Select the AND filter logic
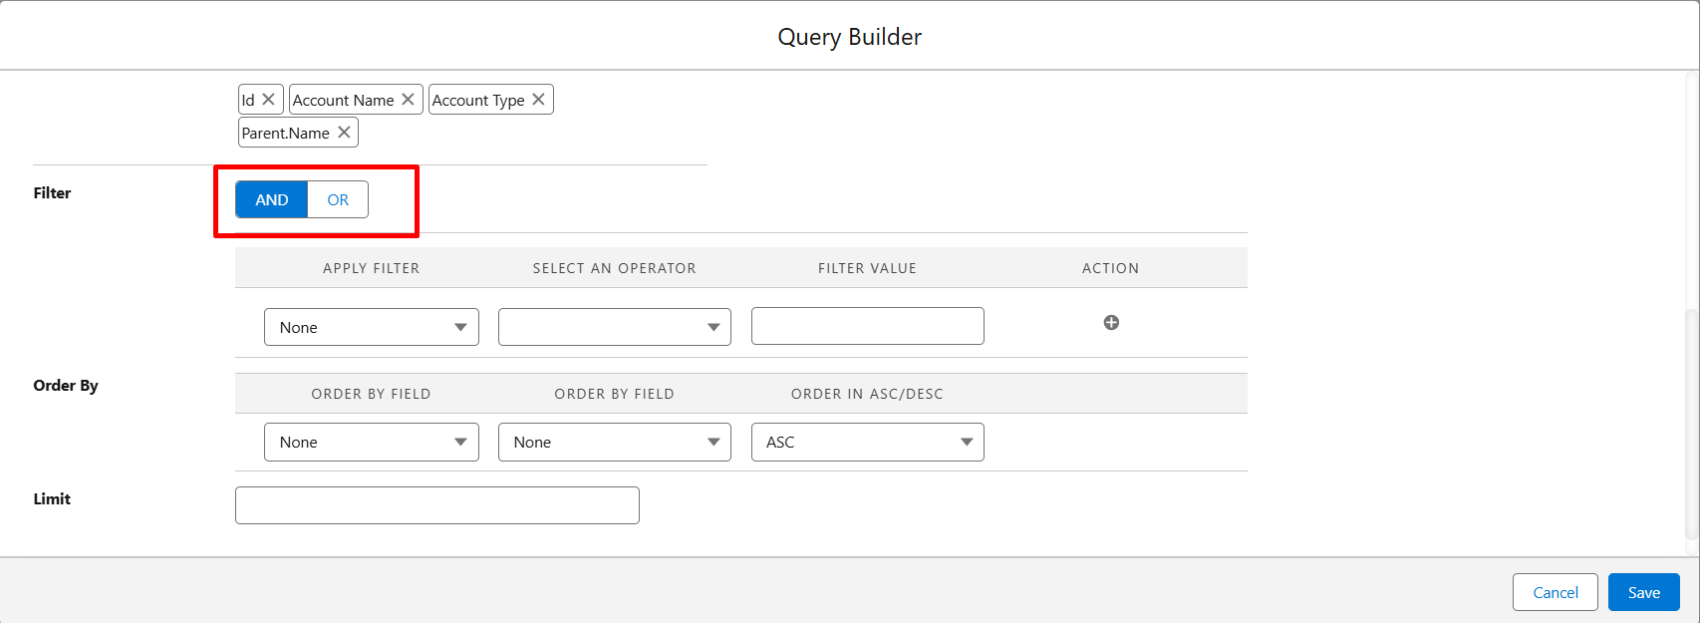This screenshot has width=1700, height=623. point(272,199)
